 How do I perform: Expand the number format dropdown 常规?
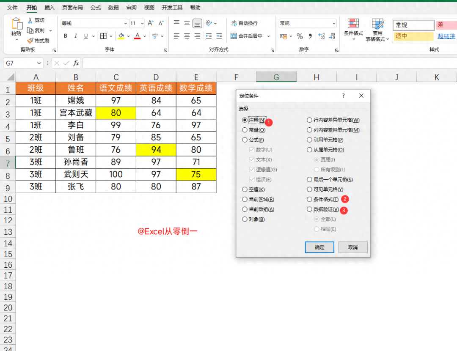click(334, 23)
